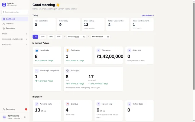The height and width of the screenshot is (122, 195).
Task: Click the New leads people icon
Action: 37,50
